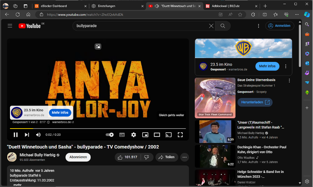Like the video with 101.517 likes
Image resolution: width=313 pixels, height=187 pixels.
(128, 157)
